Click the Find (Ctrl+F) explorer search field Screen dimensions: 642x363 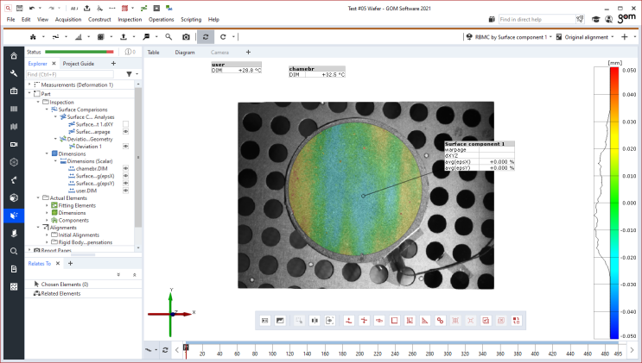click(x=70, y=74)
